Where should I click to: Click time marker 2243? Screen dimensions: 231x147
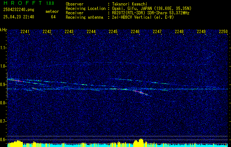point(69,31)
